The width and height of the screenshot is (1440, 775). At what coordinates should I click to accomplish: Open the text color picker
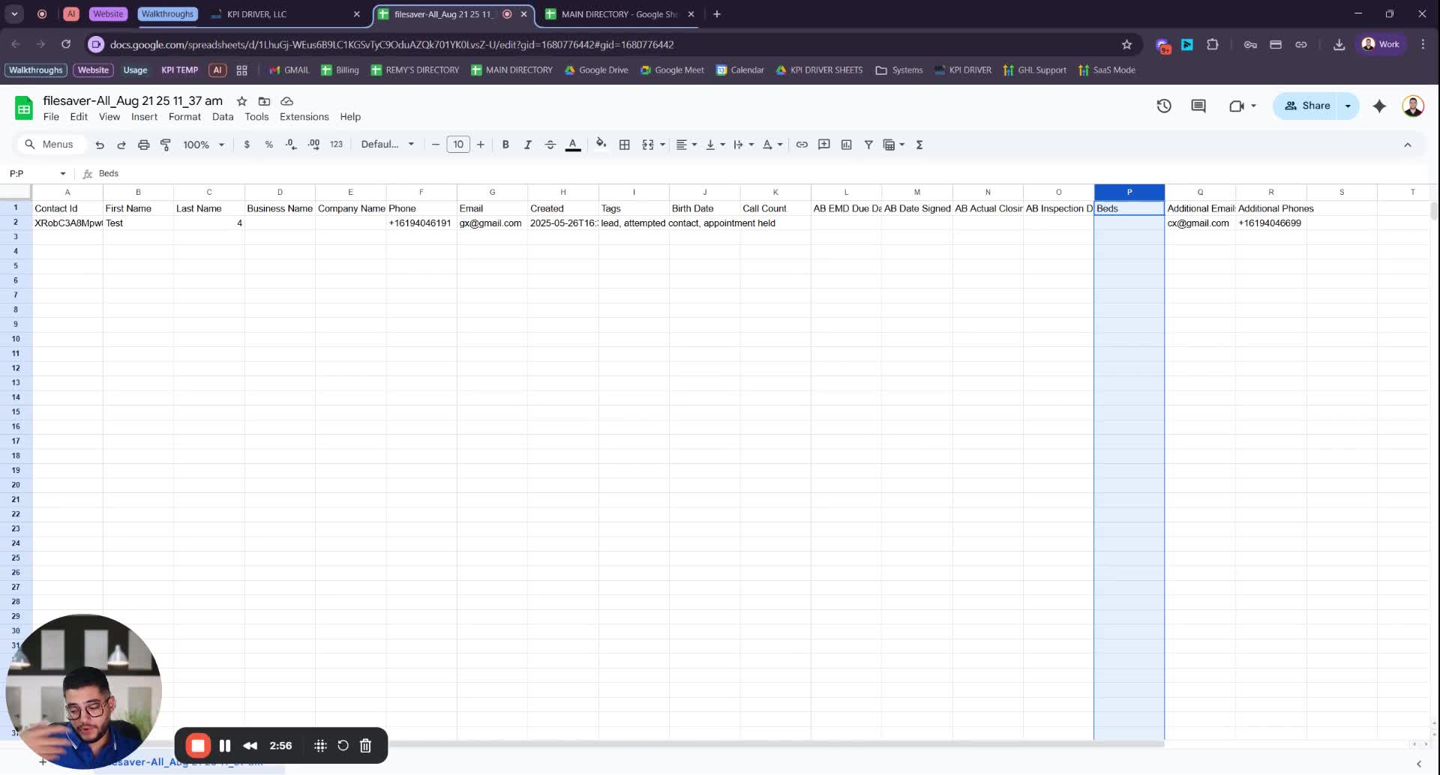(x=573, y=145)
